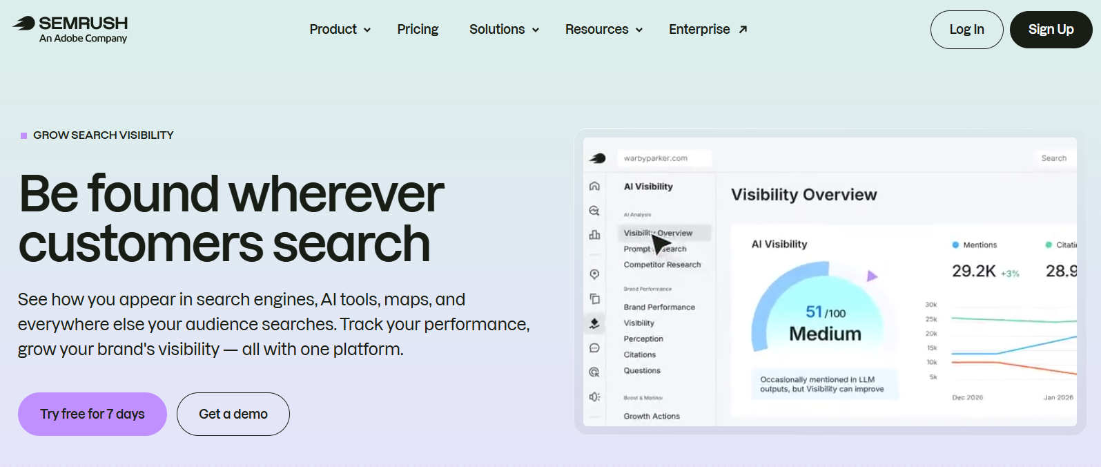Expand the Product menu chevron
Image resolution: width=1101 pixels, height=467 pixels.
point(367,30)
